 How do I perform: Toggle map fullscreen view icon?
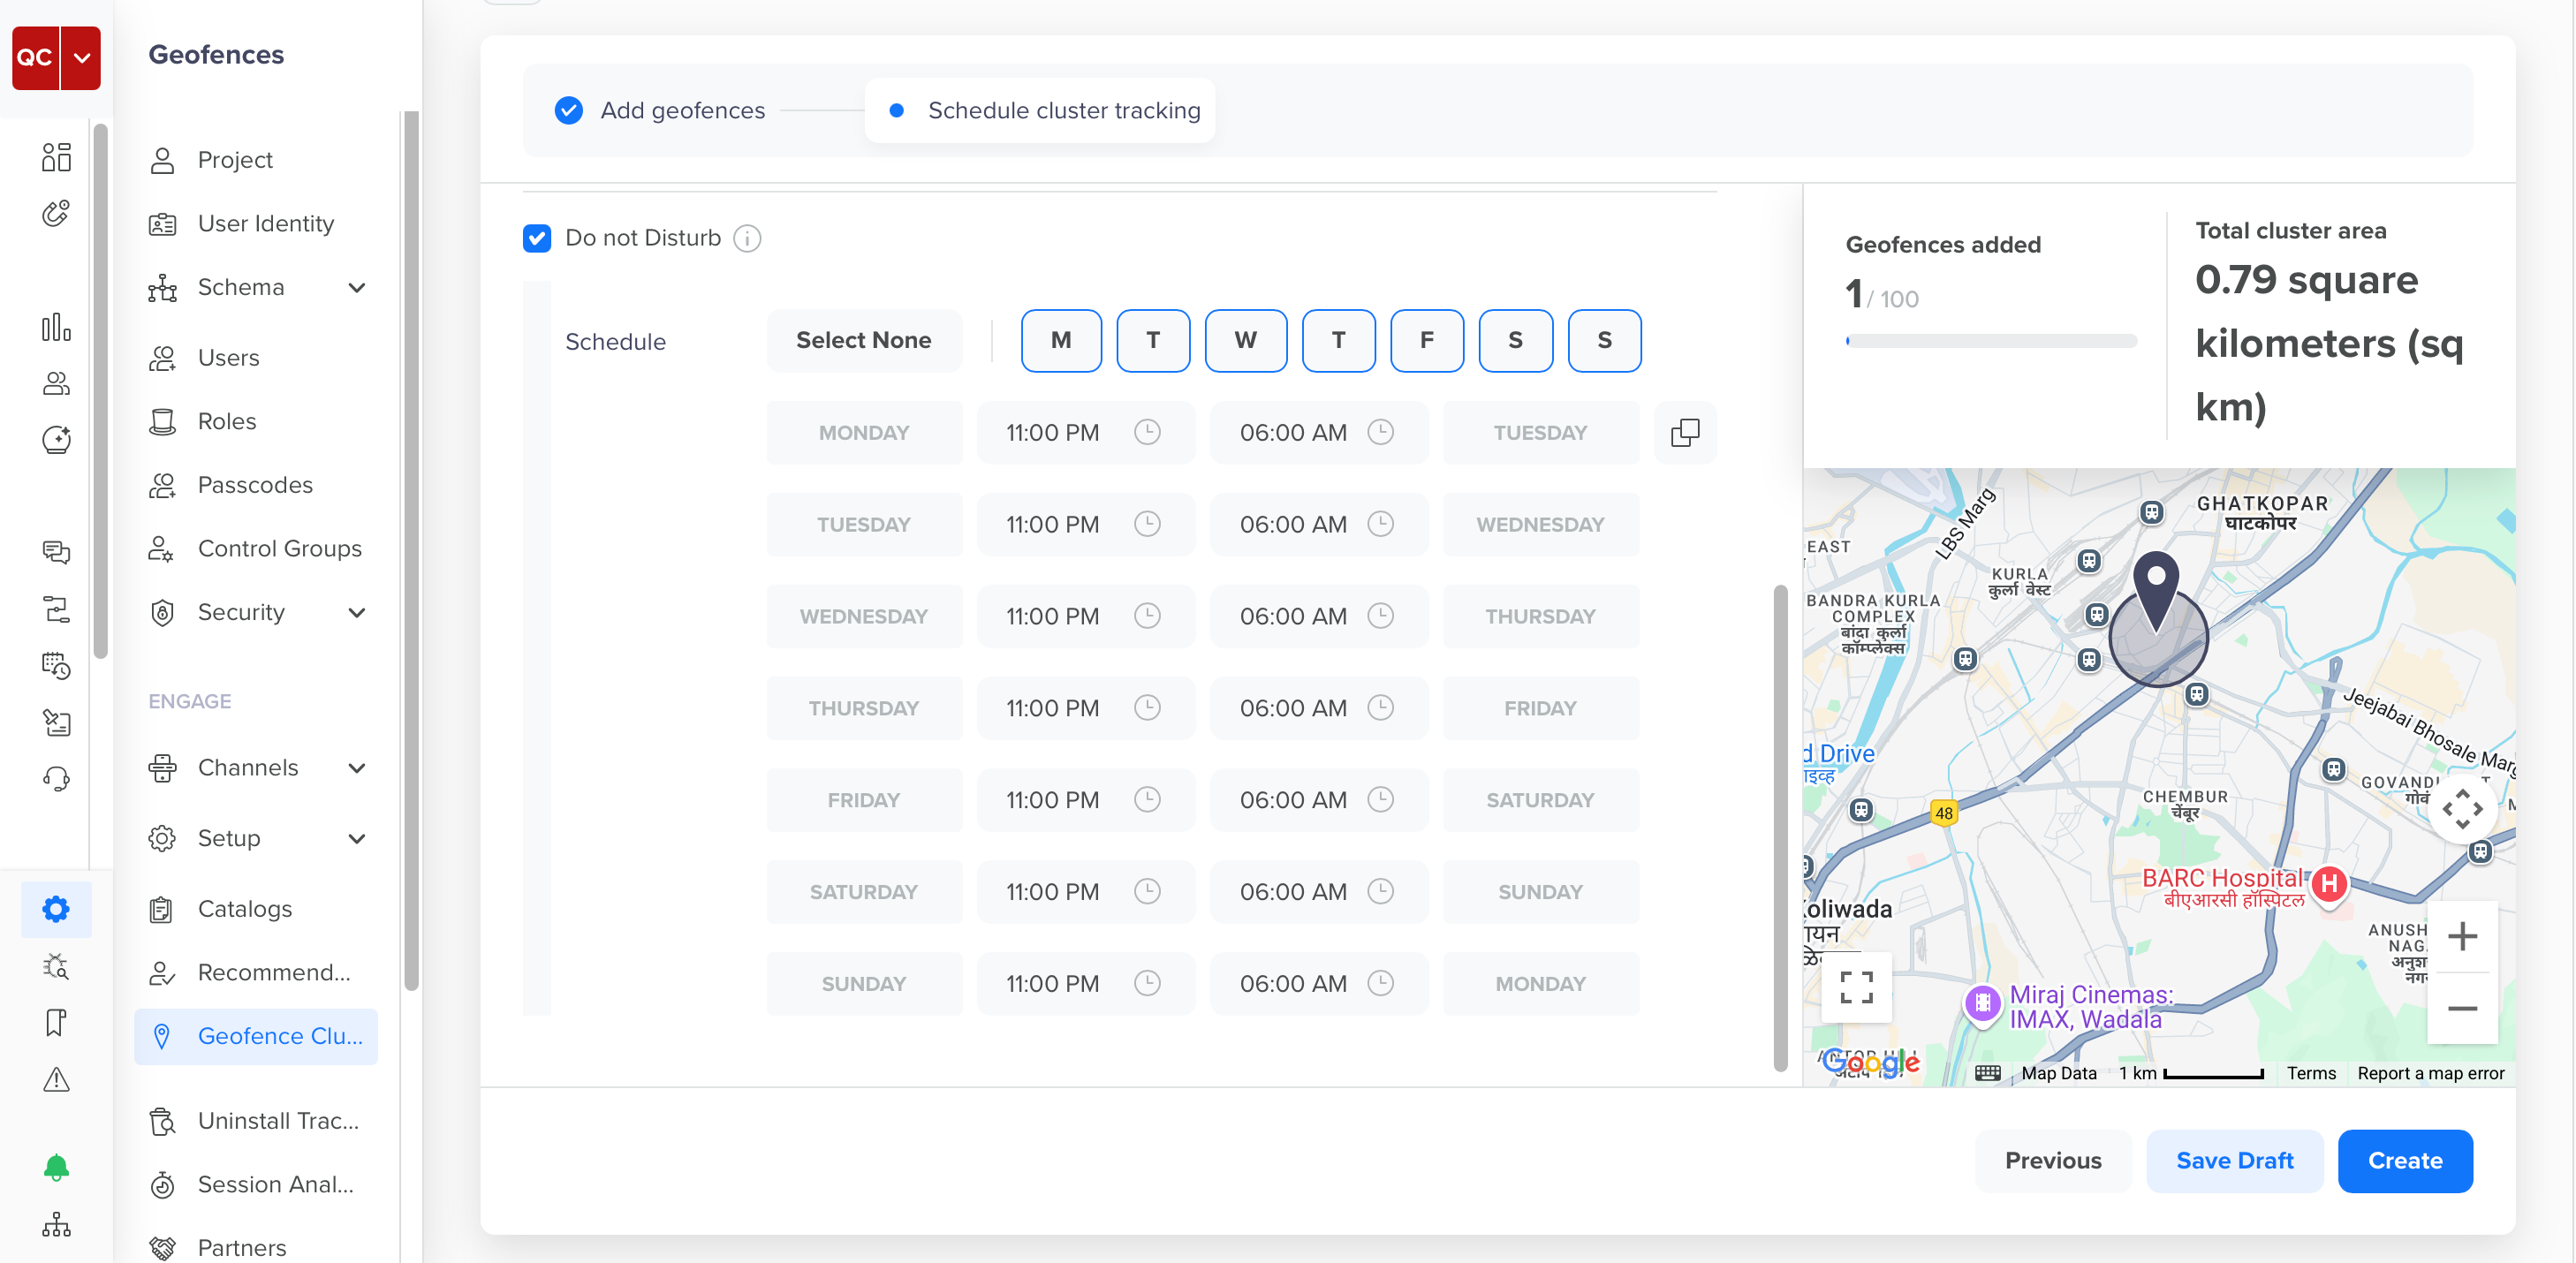pyautogui.click(x=1856, y=987)
